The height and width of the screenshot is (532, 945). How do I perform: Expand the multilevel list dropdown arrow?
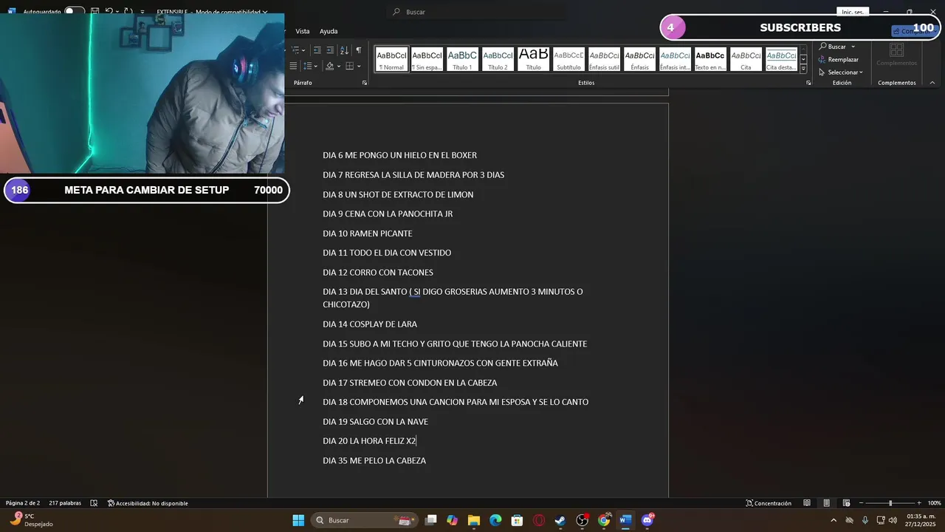[x=303, y=50]
